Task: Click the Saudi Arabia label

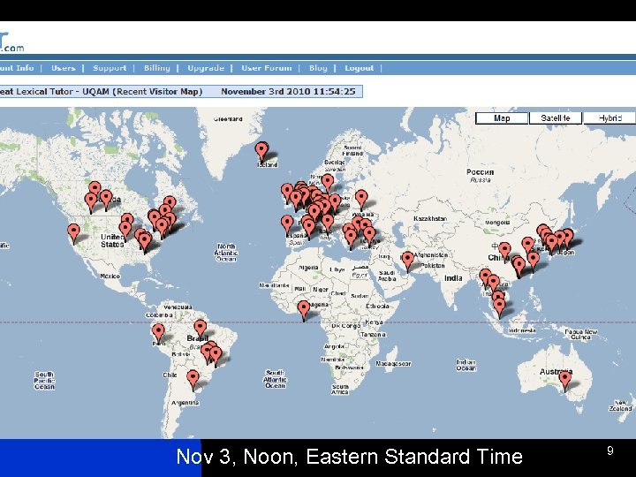Action: (x=387, y=276)
